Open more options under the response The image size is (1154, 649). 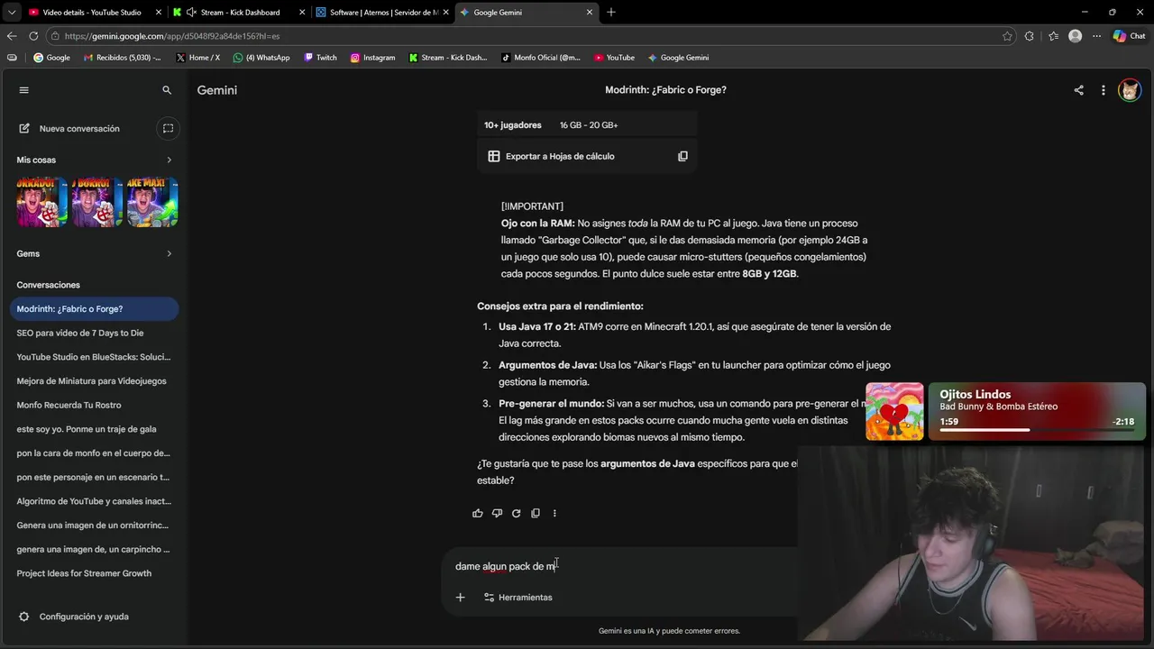[554, 513]
